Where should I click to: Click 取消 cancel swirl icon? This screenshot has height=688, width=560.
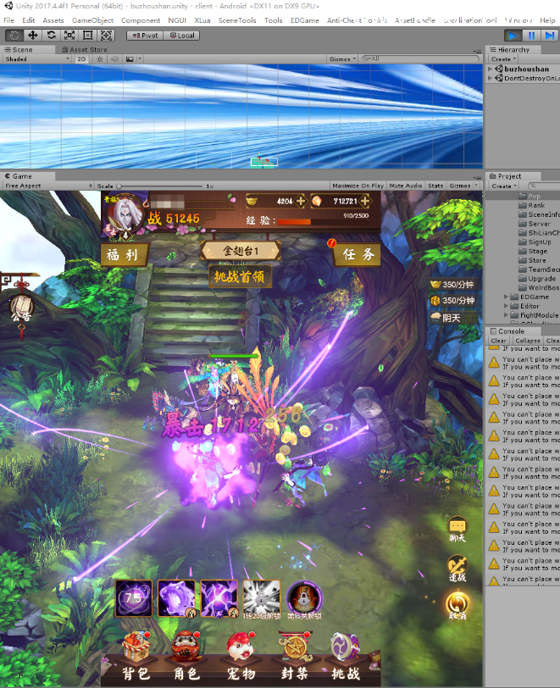coord(457,607)
